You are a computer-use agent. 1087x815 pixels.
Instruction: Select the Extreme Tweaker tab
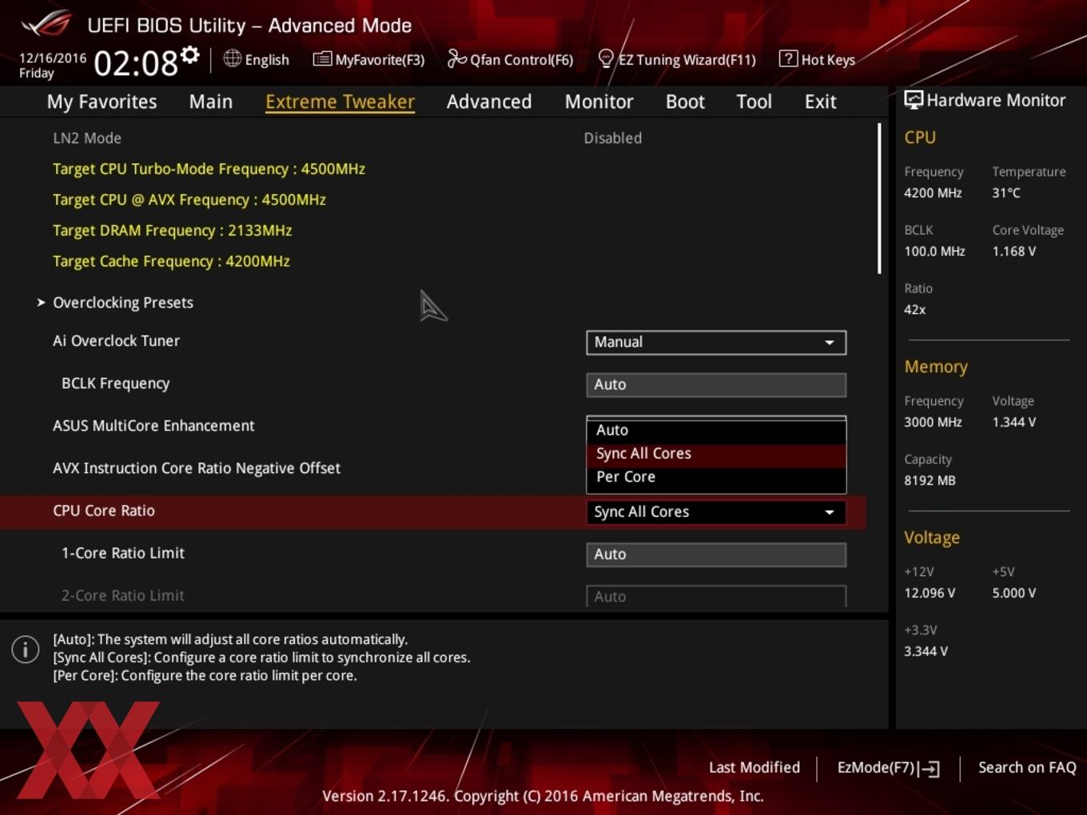[x=340, y=101]
